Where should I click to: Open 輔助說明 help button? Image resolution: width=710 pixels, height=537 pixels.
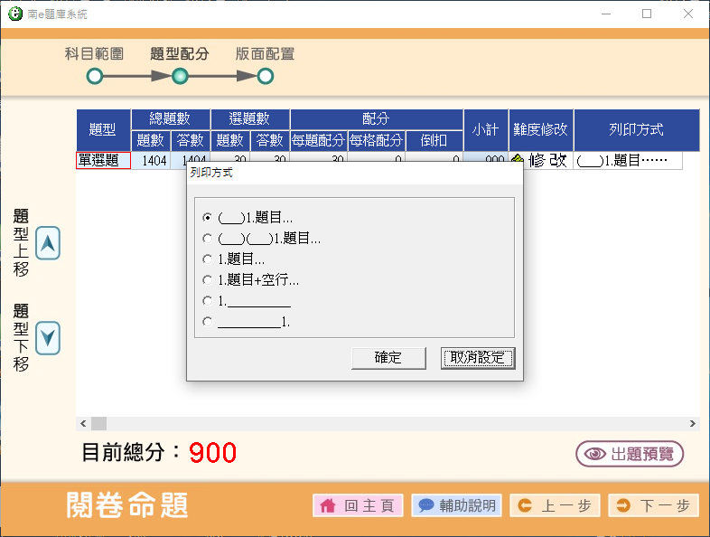point(456,506)
